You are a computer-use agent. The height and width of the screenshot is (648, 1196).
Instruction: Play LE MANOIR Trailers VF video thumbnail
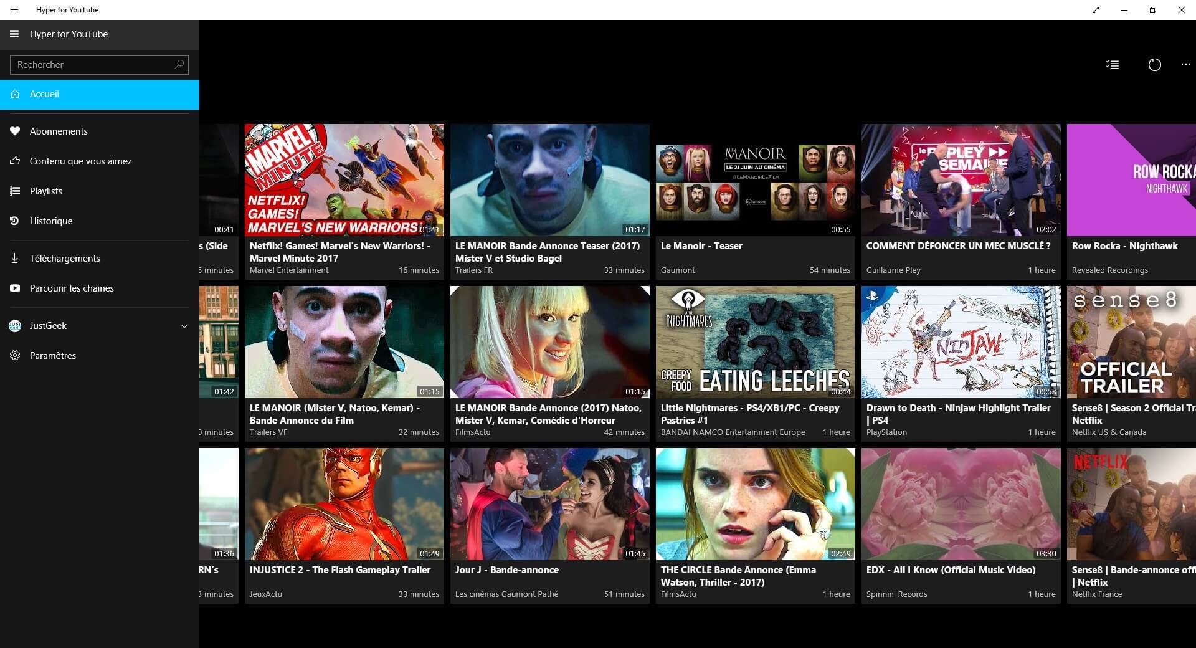344,342
